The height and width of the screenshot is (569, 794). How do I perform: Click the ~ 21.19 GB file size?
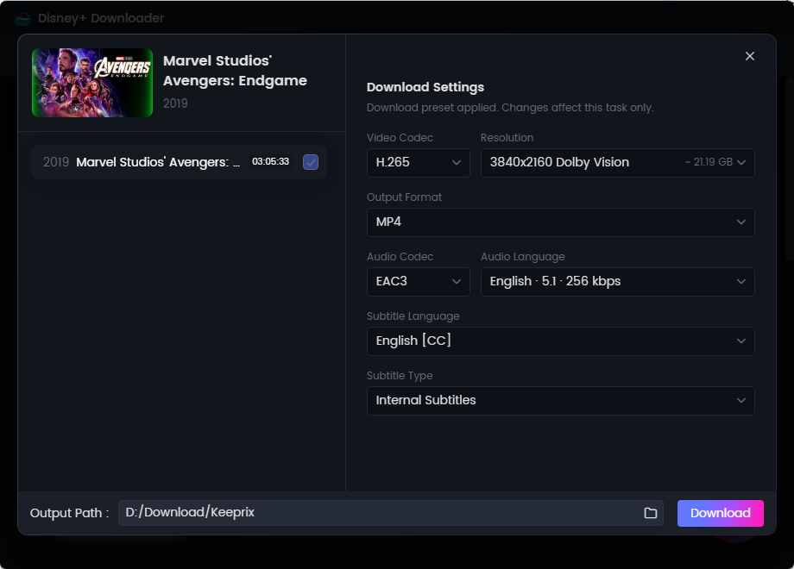(709, 162)
